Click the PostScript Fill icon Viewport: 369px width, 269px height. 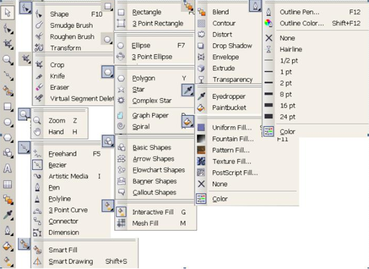click(x=201, y=173)
